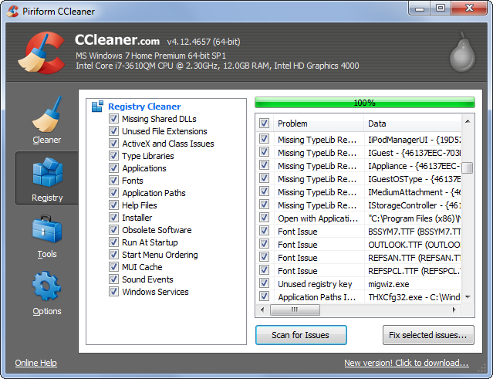Click the horizontal scrollbar thumb
493x379 pixels.
point(295,310)
